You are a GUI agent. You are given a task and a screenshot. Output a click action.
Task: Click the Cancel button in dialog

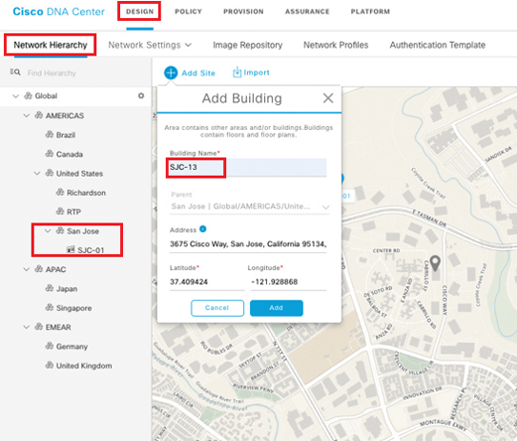point(217,307)
